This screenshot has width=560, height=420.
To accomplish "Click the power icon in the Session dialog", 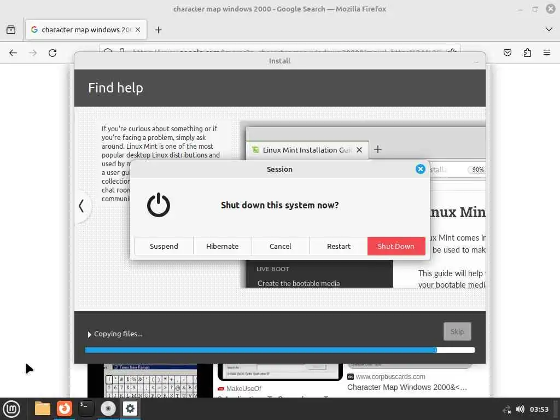I will pyautogui.click(x=159, y=205).
